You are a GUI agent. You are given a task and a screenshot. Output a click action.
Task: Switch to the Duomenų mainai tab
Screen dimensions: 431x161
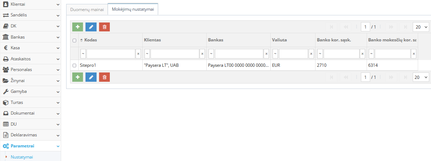[87, 10]
